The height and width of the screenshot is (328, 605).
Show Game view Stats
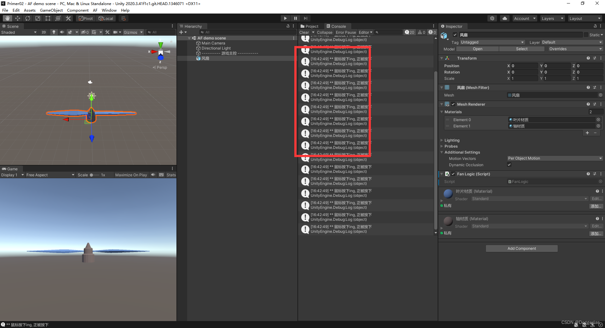tap(171, 175)
